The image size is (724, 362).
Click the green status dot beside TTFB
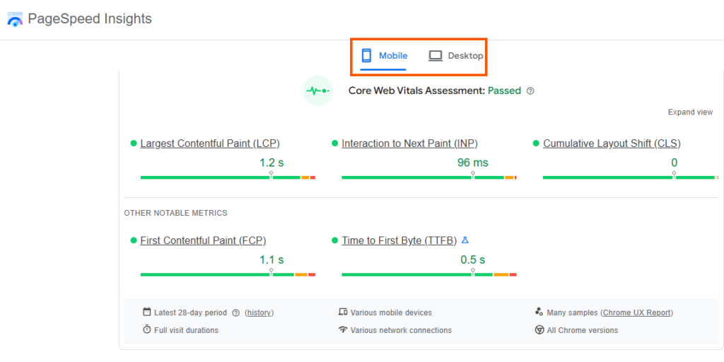(x=334, y=240)
